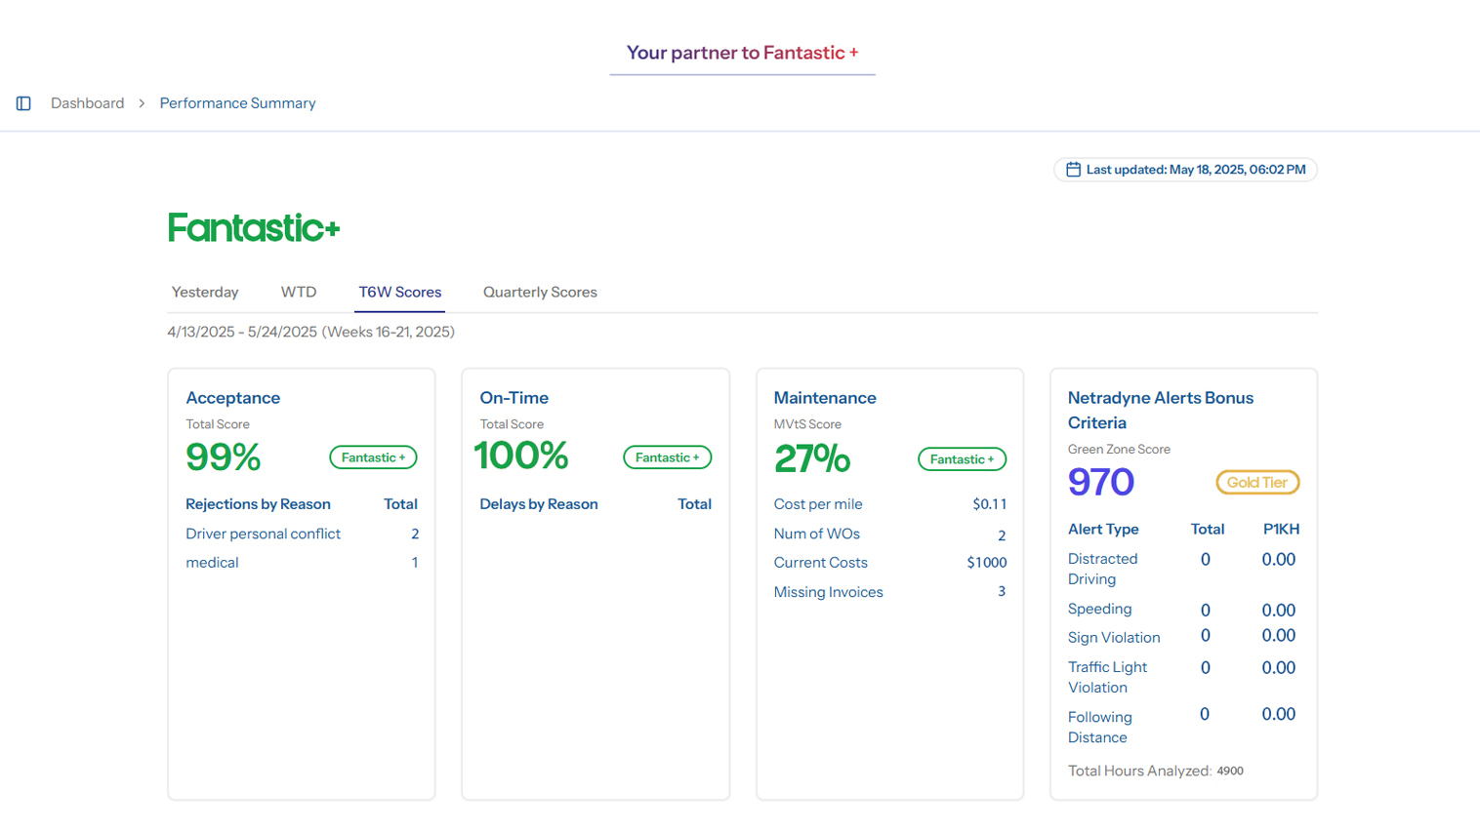Click the breadcrumb chevron separator
Image resolution: width=1480 pixels, height=832 pixels.
(142, 103)
